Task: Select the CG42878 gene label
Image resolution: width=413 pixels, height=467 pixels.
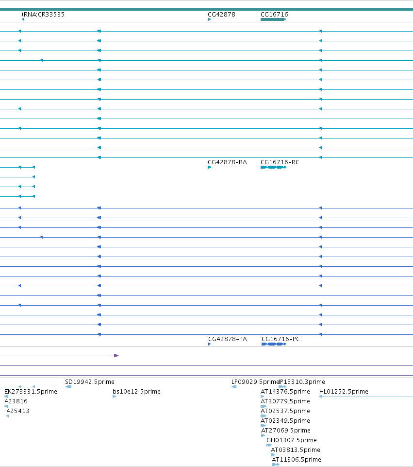Action: point(221,14)
